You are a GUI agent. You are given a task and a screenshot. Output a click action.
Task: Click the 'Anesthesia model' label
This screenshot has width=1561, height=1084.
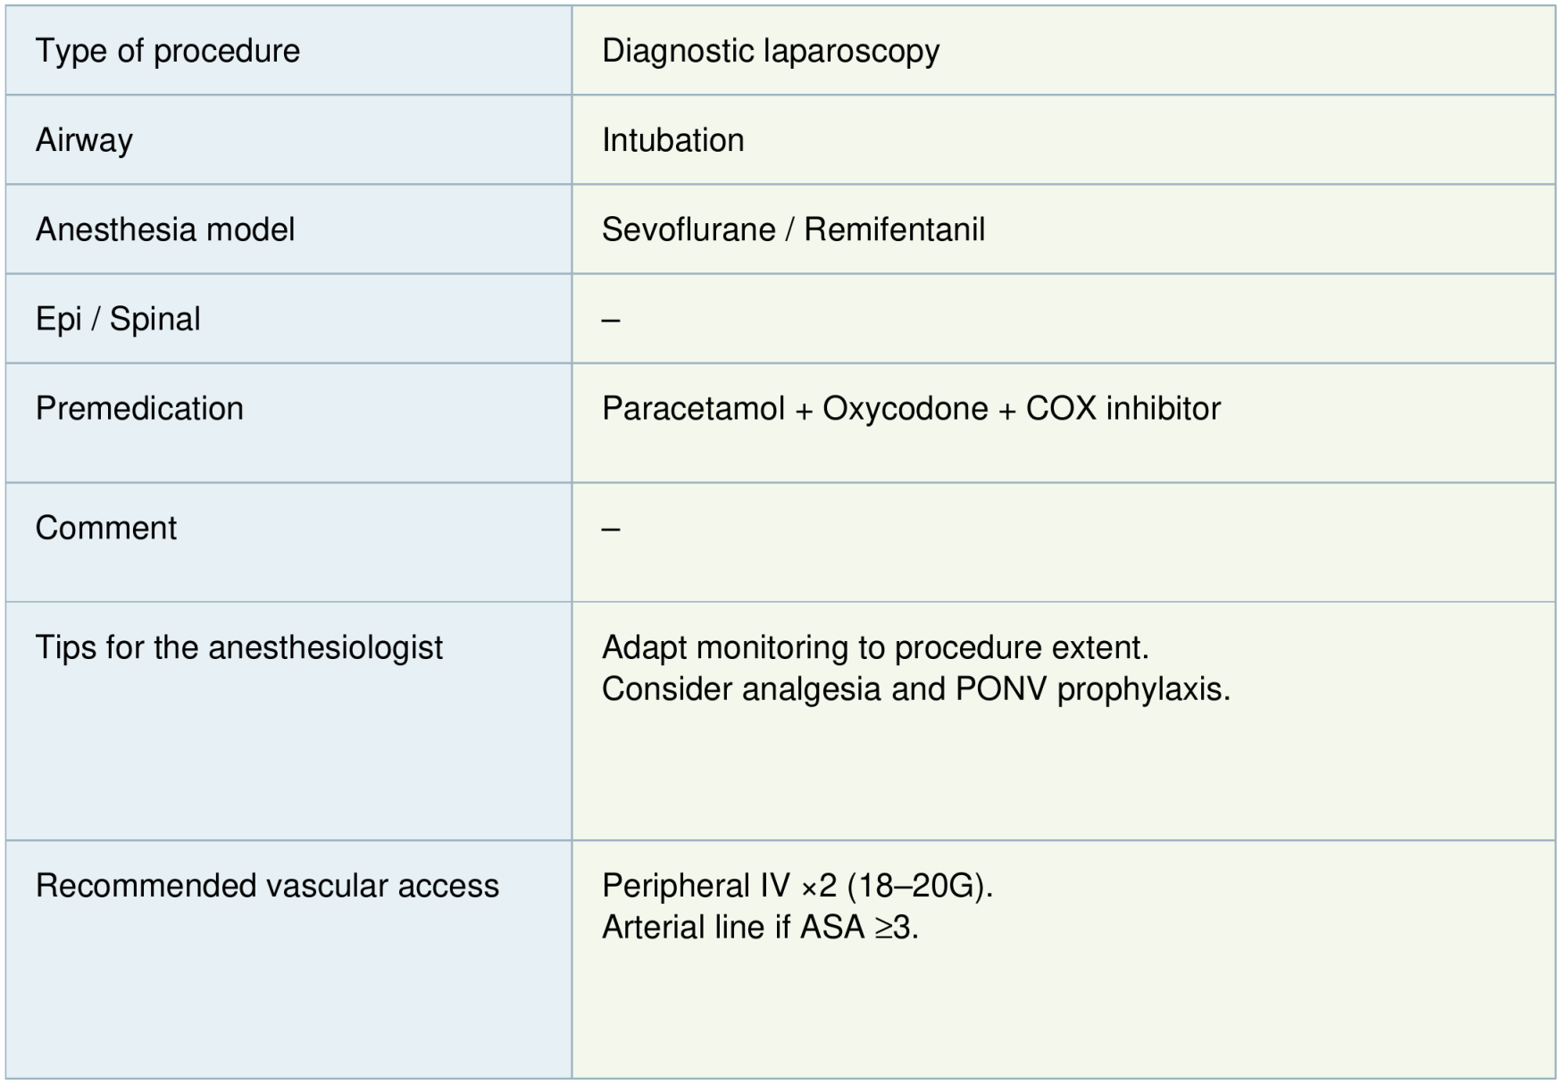pyautogui.click(x=165, y=229)
